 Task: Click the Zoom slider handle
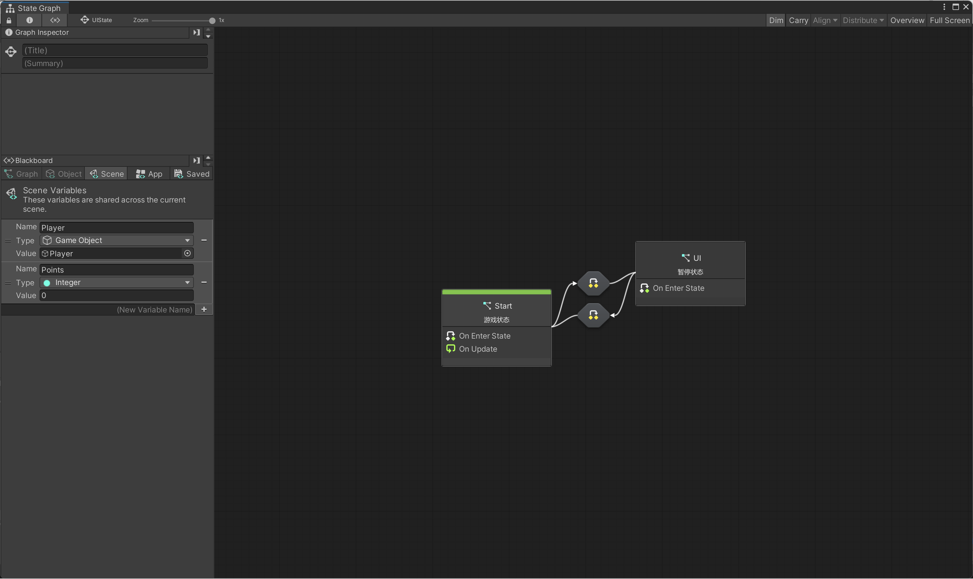(212, 20)
